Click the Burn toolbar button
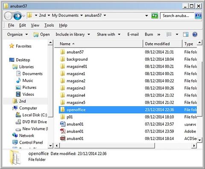The height and width of the screenshot is (169, 205). coord(149,34)
